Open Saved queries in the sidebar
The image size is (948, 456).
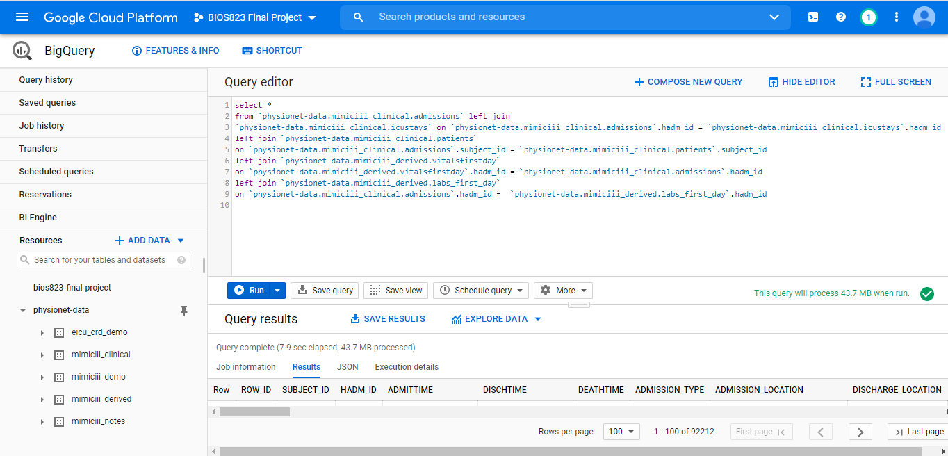pos(104,103)
